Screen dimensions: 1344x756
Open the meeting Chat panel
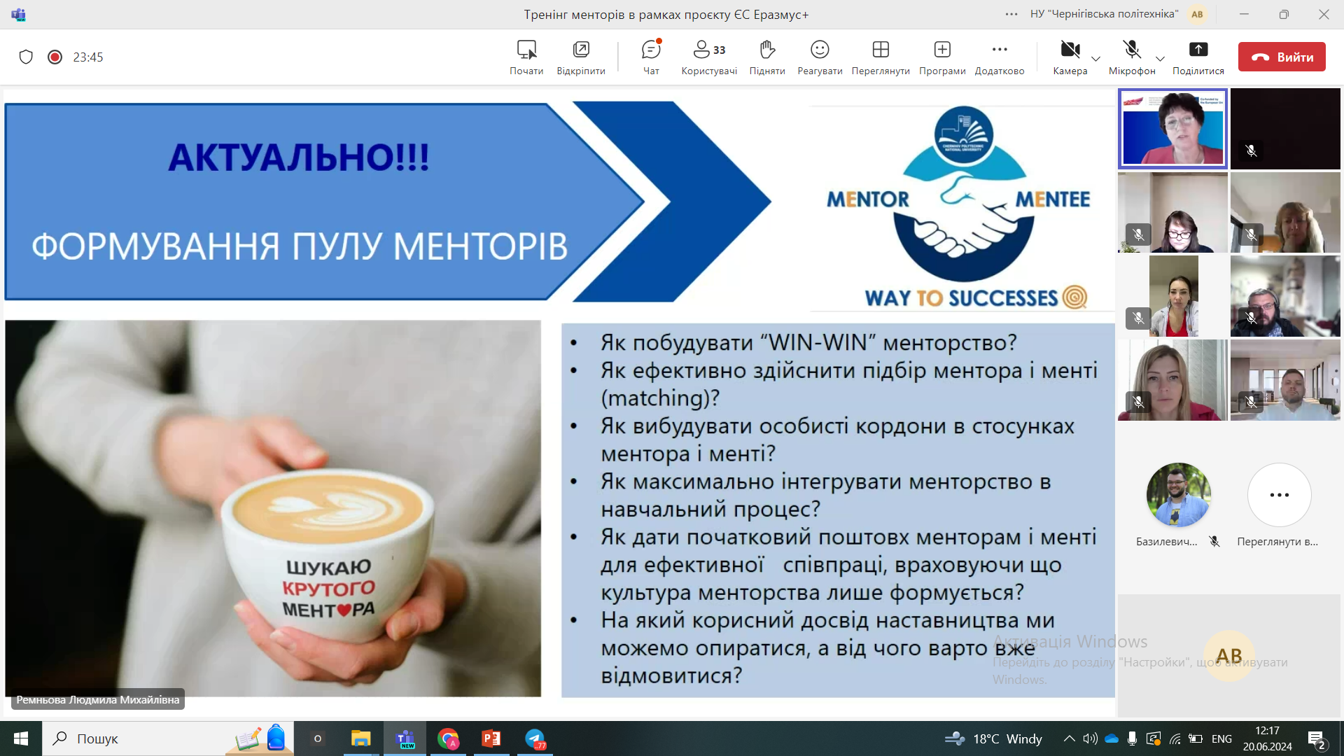click(x=651, y=57)
